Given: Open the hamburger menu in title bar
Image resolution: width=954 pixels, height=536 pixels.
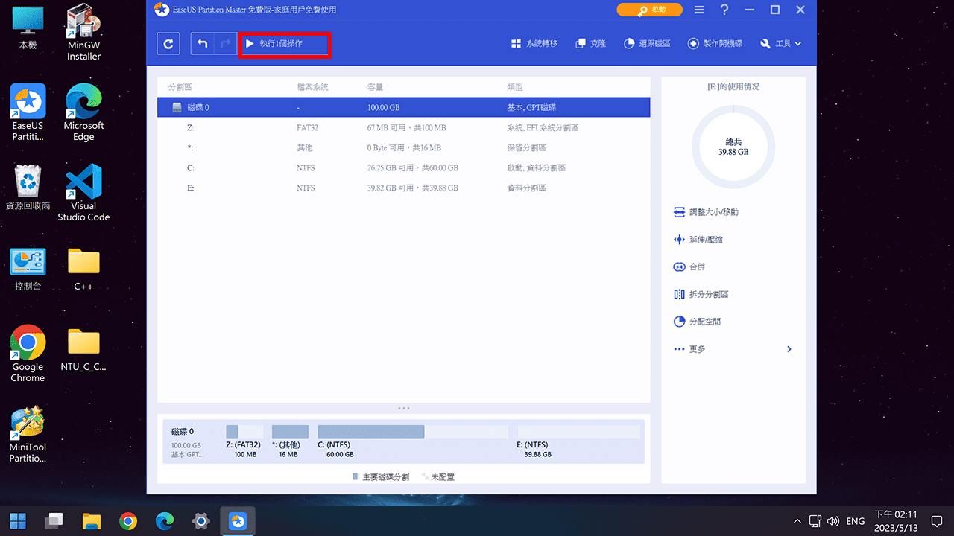Looking at the screenshot, I should pos(699,10).
